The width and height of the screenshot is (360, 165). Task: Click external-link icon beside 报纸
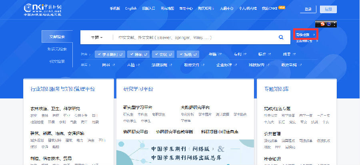(195, 55)
